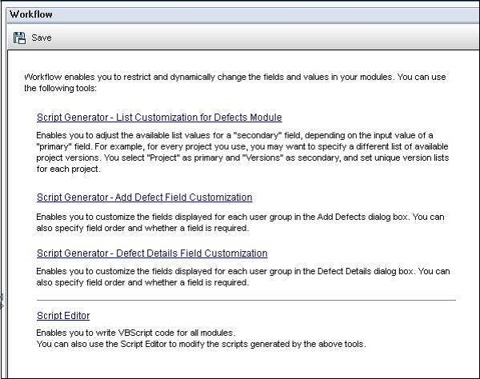Click the 'Enables you to adjust the available list values' paragraph
Viewport: 480px width, 379px height.
[x=242, y=152]
